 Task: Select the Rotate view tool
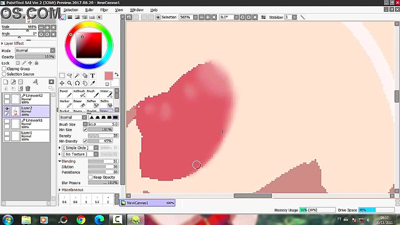(x=77, y=83)
